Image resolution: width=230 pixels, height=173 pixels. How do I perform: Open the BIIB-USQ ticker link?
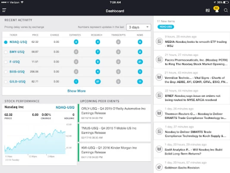coord(17,72)
